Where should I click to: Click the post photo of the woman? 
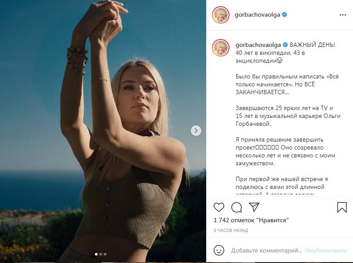[x=103, y=131]
